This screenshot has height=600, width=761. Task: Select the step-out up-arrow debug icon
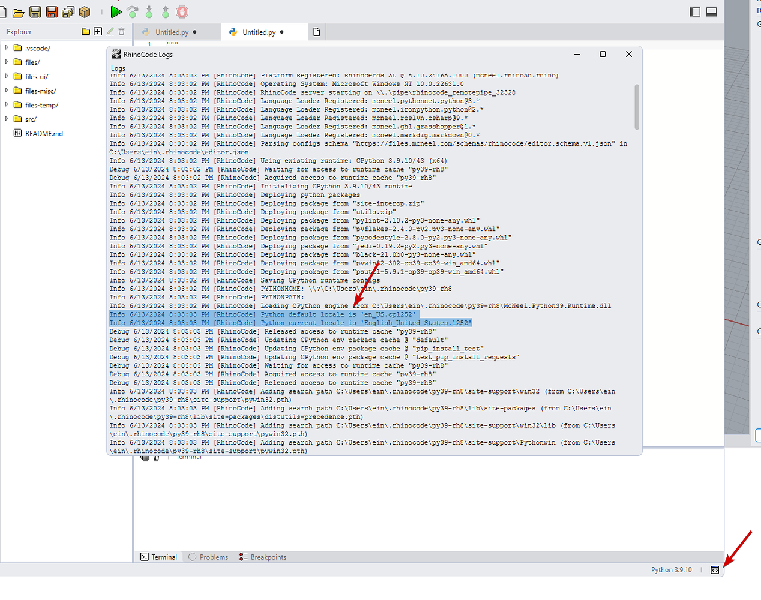tap(165, 11)
